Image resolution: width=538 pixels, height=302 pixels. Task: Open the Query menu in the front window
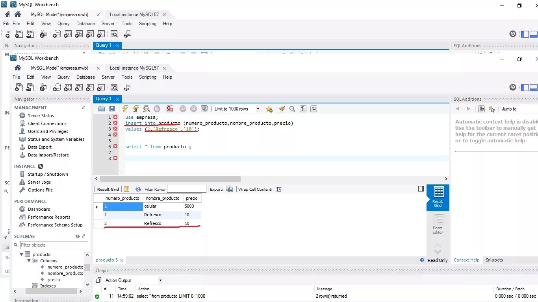[x=63, y=77]
